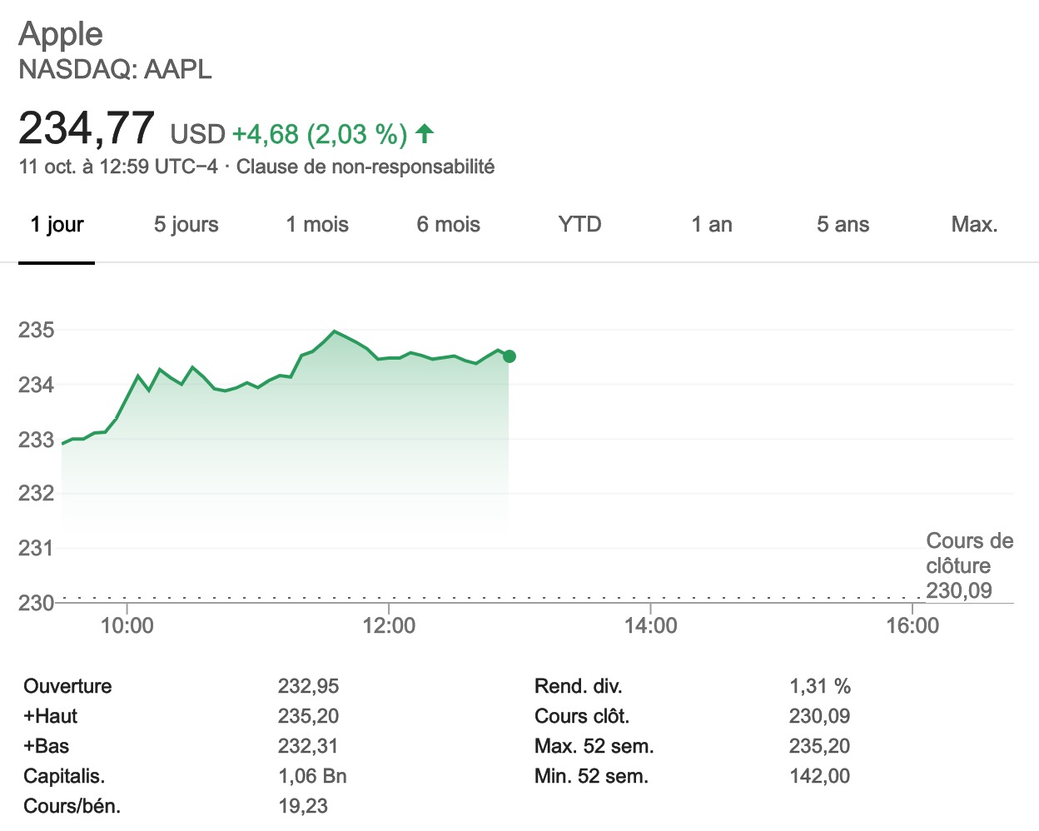Viewport: 1039px width, 831px height.
Task: Select the Max. time range
Action: click(x=973, y=224)
